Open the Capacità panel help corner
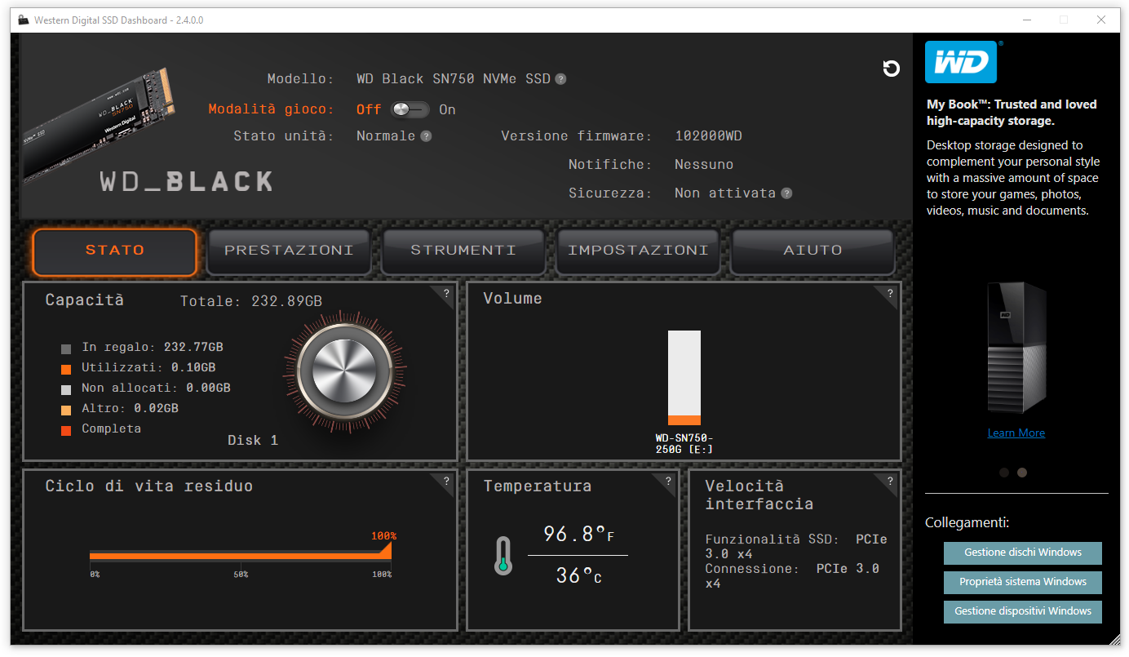 click(445, 294)
